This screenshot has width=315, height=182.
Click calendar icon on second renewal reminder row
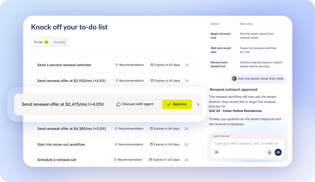point(152,65)
